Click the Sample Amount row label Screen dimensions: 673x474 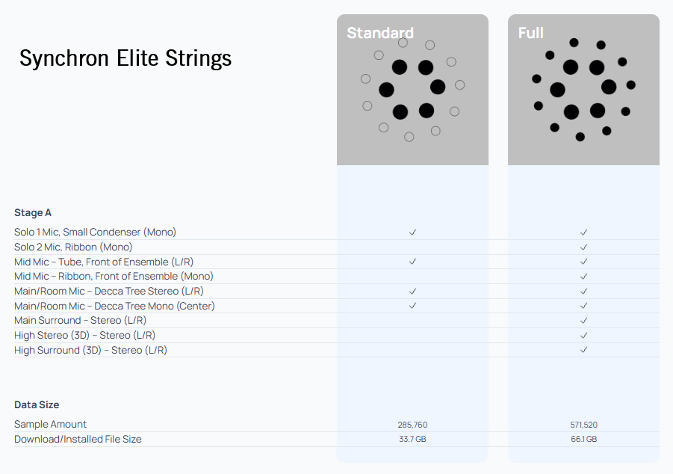tap(50, 425)
